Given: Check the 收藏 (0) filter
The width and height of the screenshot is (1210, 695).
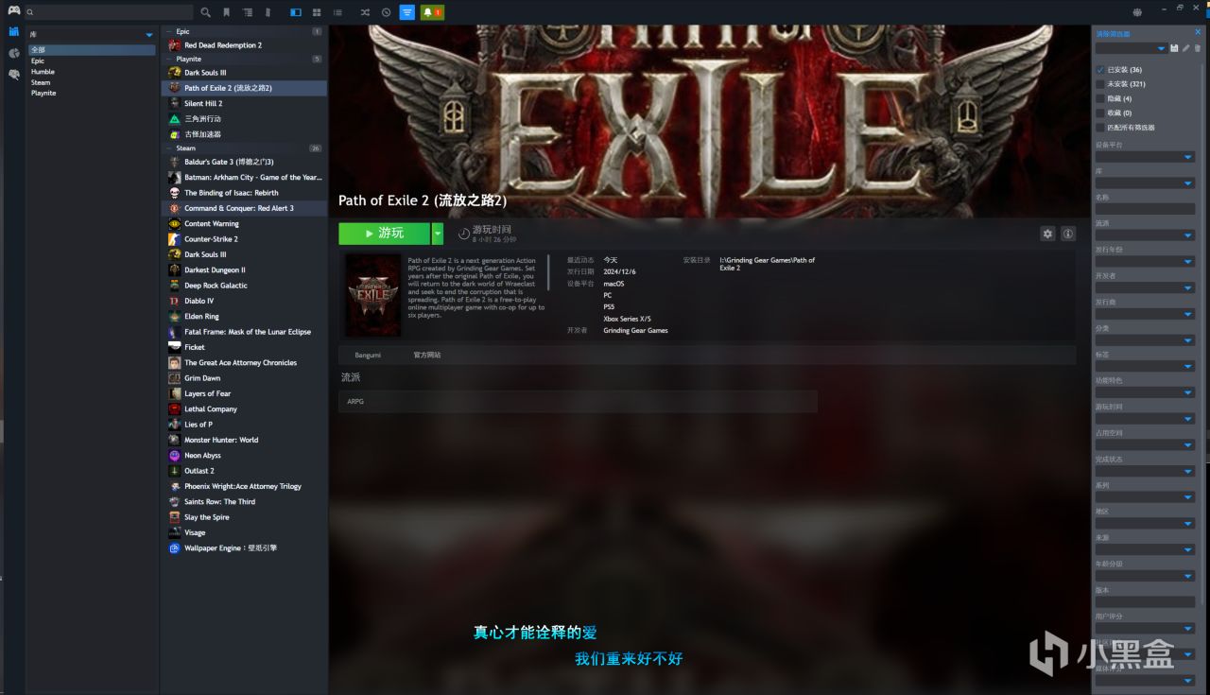Looking at the screenshot, I should point(1100,113).
